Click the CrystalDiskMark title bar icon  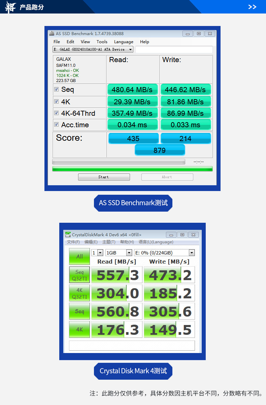(68, 235)
